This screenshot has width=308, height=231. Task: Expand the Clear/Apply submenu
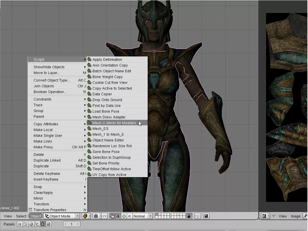[57, 193]
